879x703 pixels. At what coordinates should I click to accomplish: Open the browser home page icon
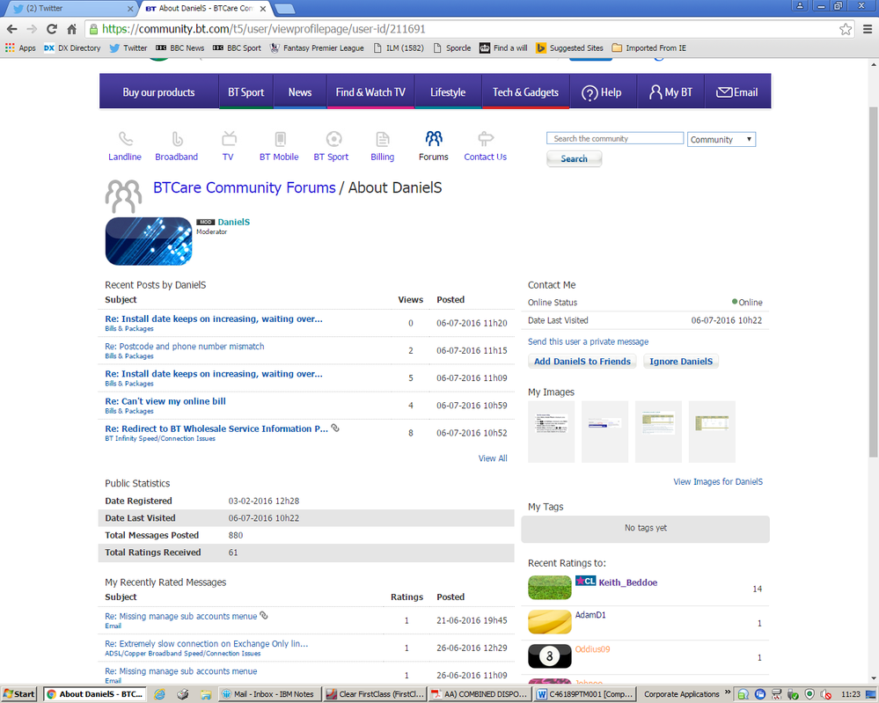coord(72,29)
